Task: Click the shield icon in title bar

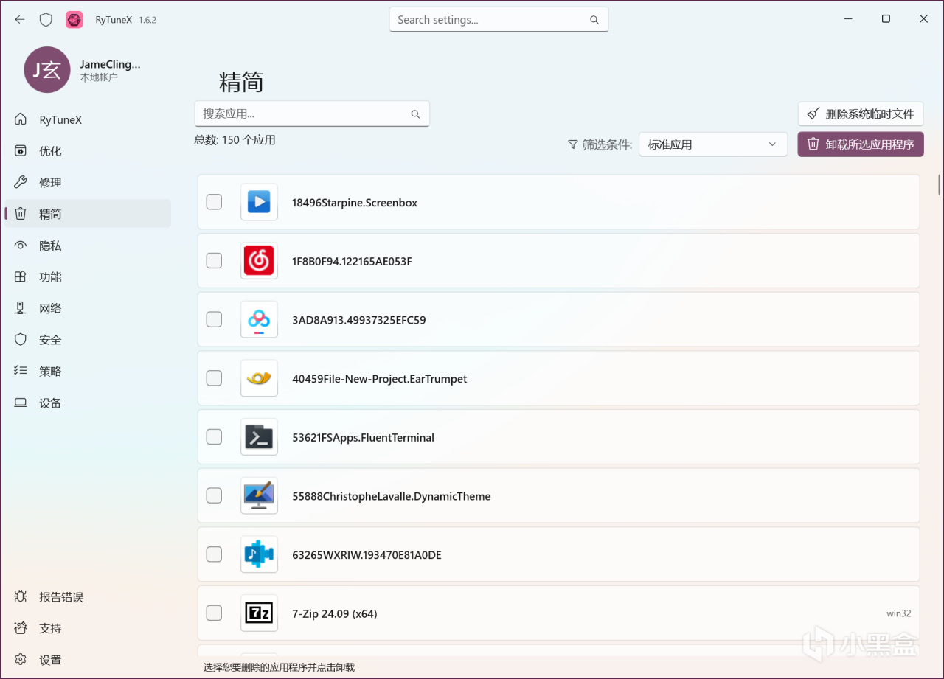Action: pyautogui.click(x=46, y=20)
